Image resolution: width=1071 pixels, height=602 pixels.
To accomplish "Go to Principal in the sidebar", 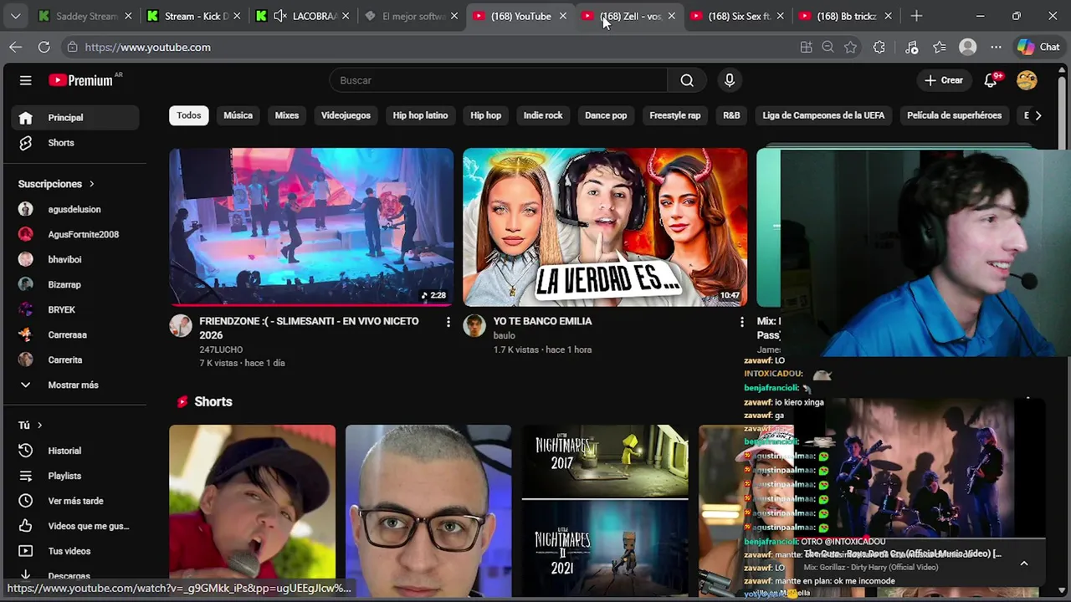I will tap(75, 118).
